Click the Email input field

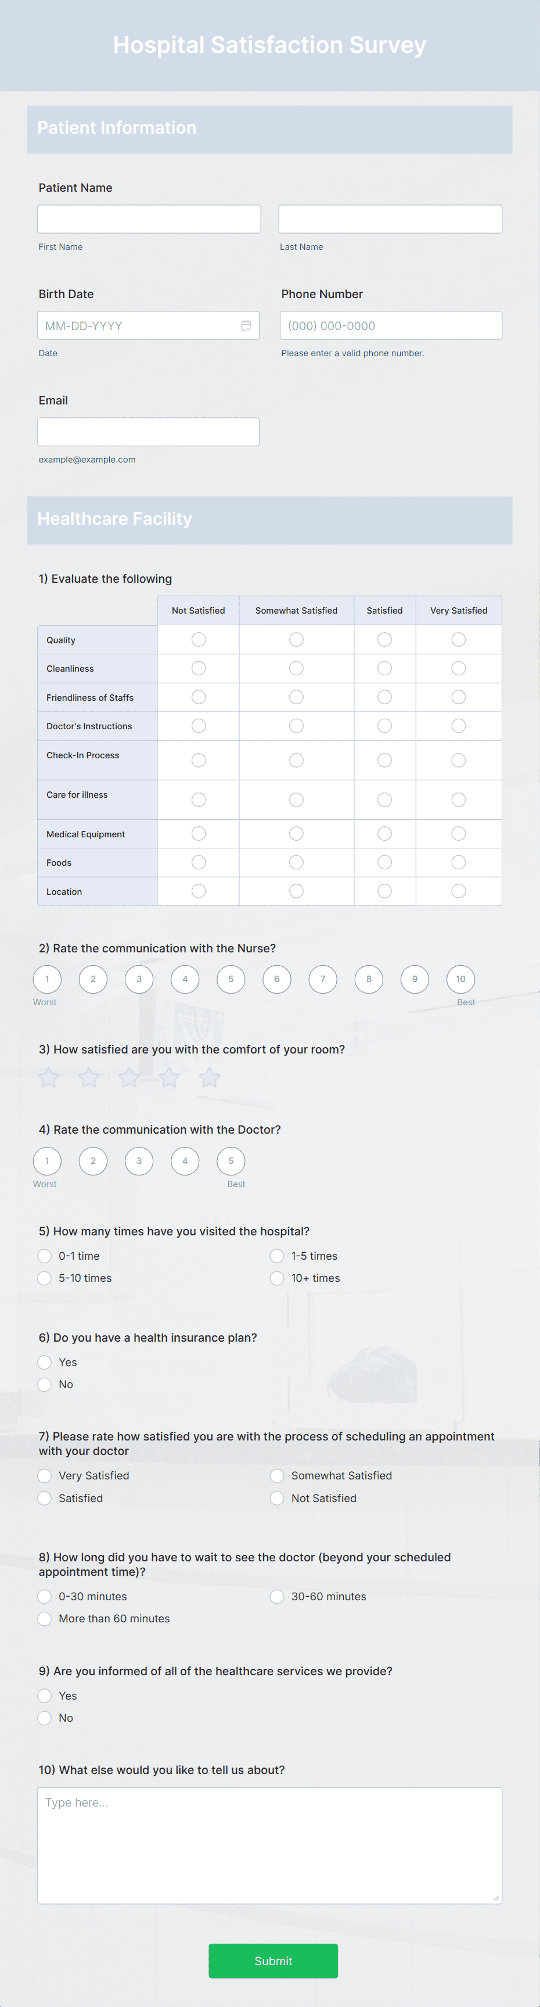click(x=149, y=431)
